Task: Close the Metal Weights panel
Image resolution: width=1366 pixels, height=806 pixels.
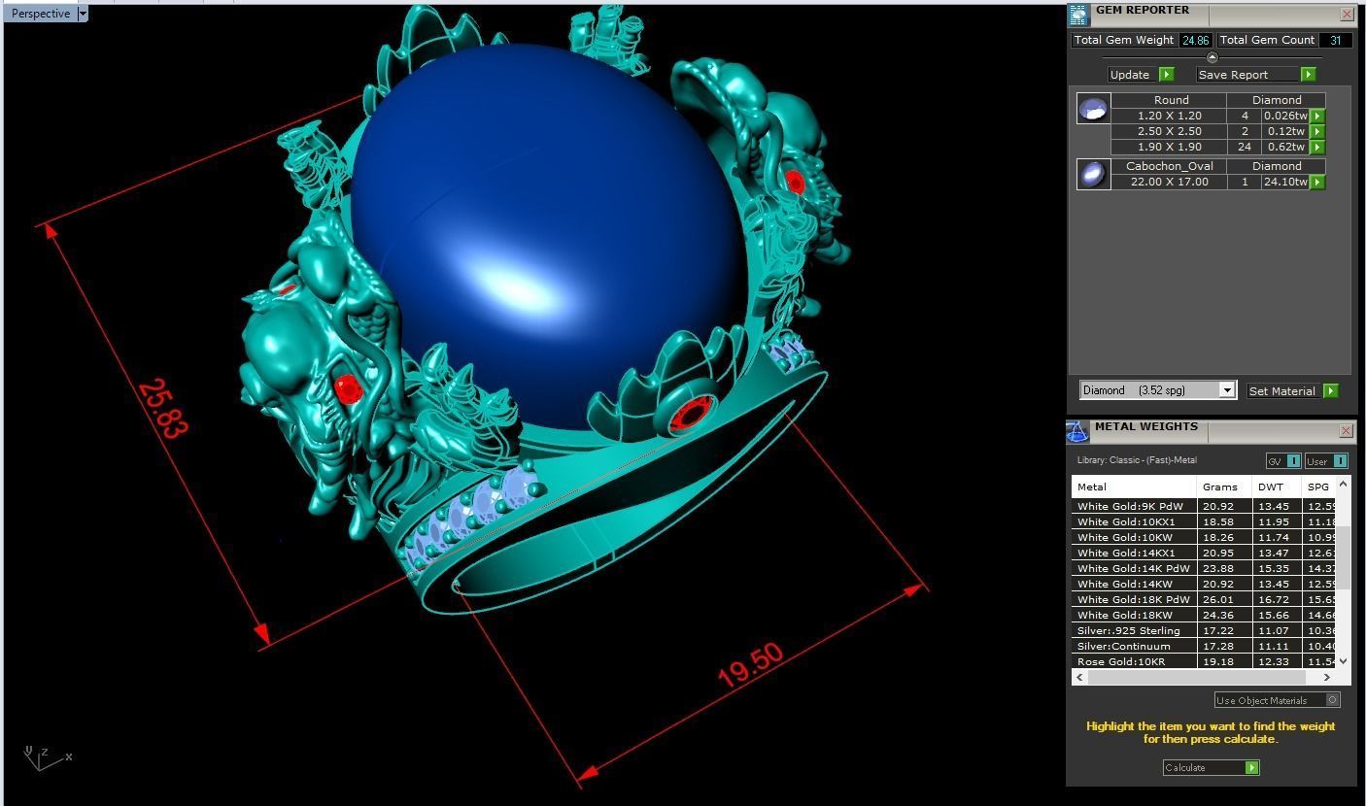Action: click(x=1346, y=430)
